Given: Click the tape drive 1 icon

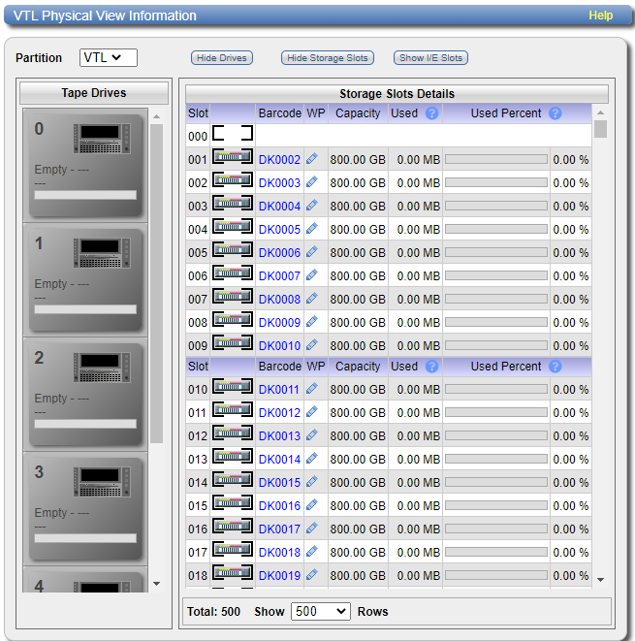Looking at the screenshot, I should pyautogui.click(x=102, y=253).
